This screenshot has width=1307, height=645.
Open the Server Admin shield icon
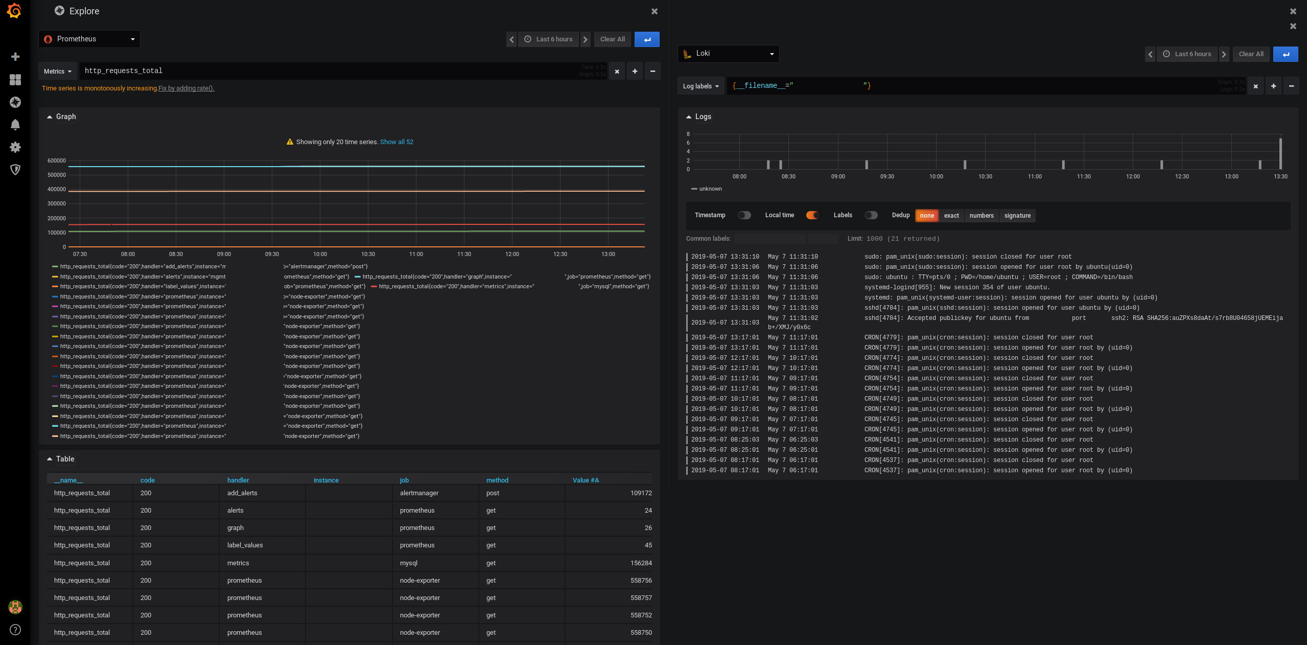point(15,170)
